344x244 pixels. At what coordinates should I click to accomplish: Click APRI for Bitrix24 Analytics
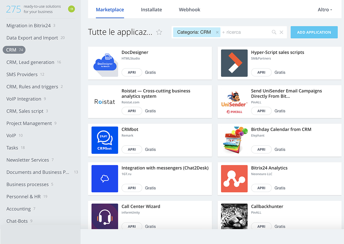pos(261,188)
